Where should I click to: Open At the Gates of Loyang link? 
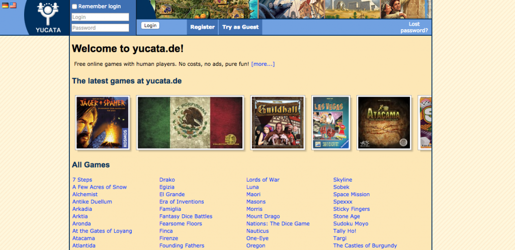tap(102, 231)
